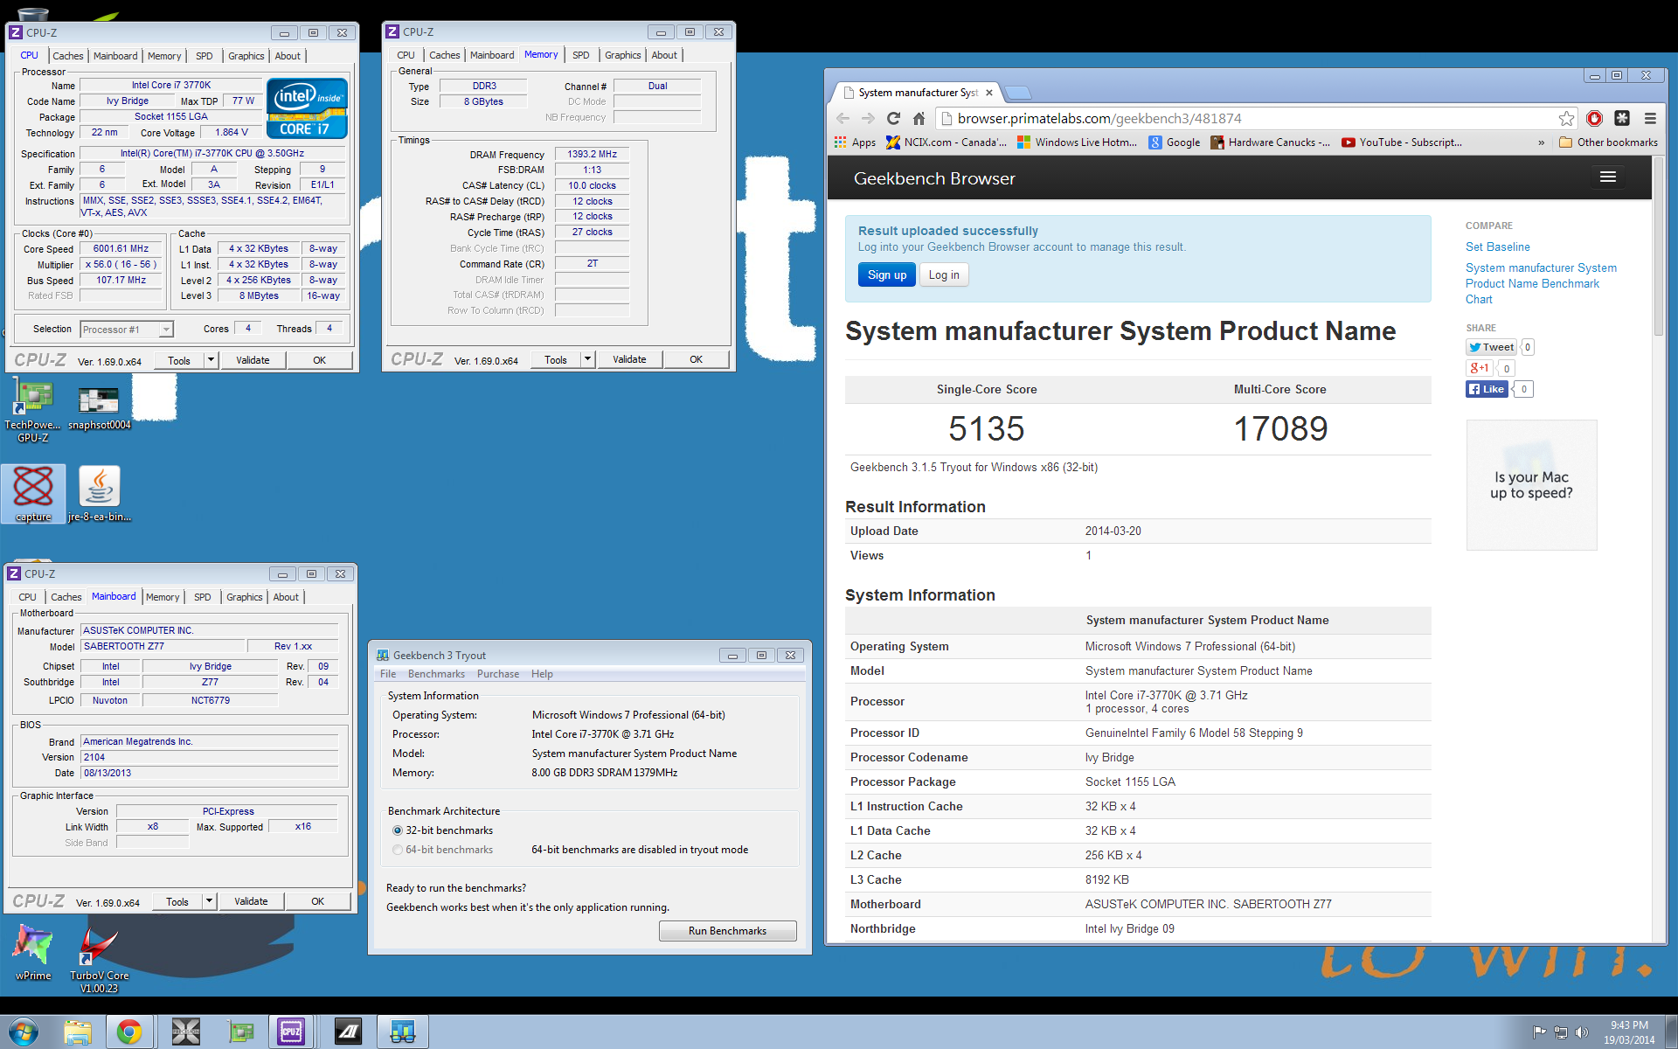
Task: Open the Chrome menu hamburger icon
Action: 1650,118
